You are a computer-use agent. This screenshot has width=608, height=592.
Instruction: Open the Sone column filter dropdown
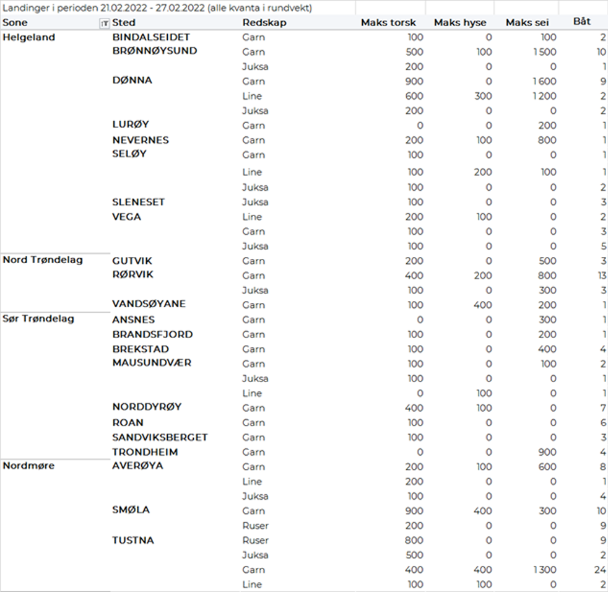(x=104, y=23)
